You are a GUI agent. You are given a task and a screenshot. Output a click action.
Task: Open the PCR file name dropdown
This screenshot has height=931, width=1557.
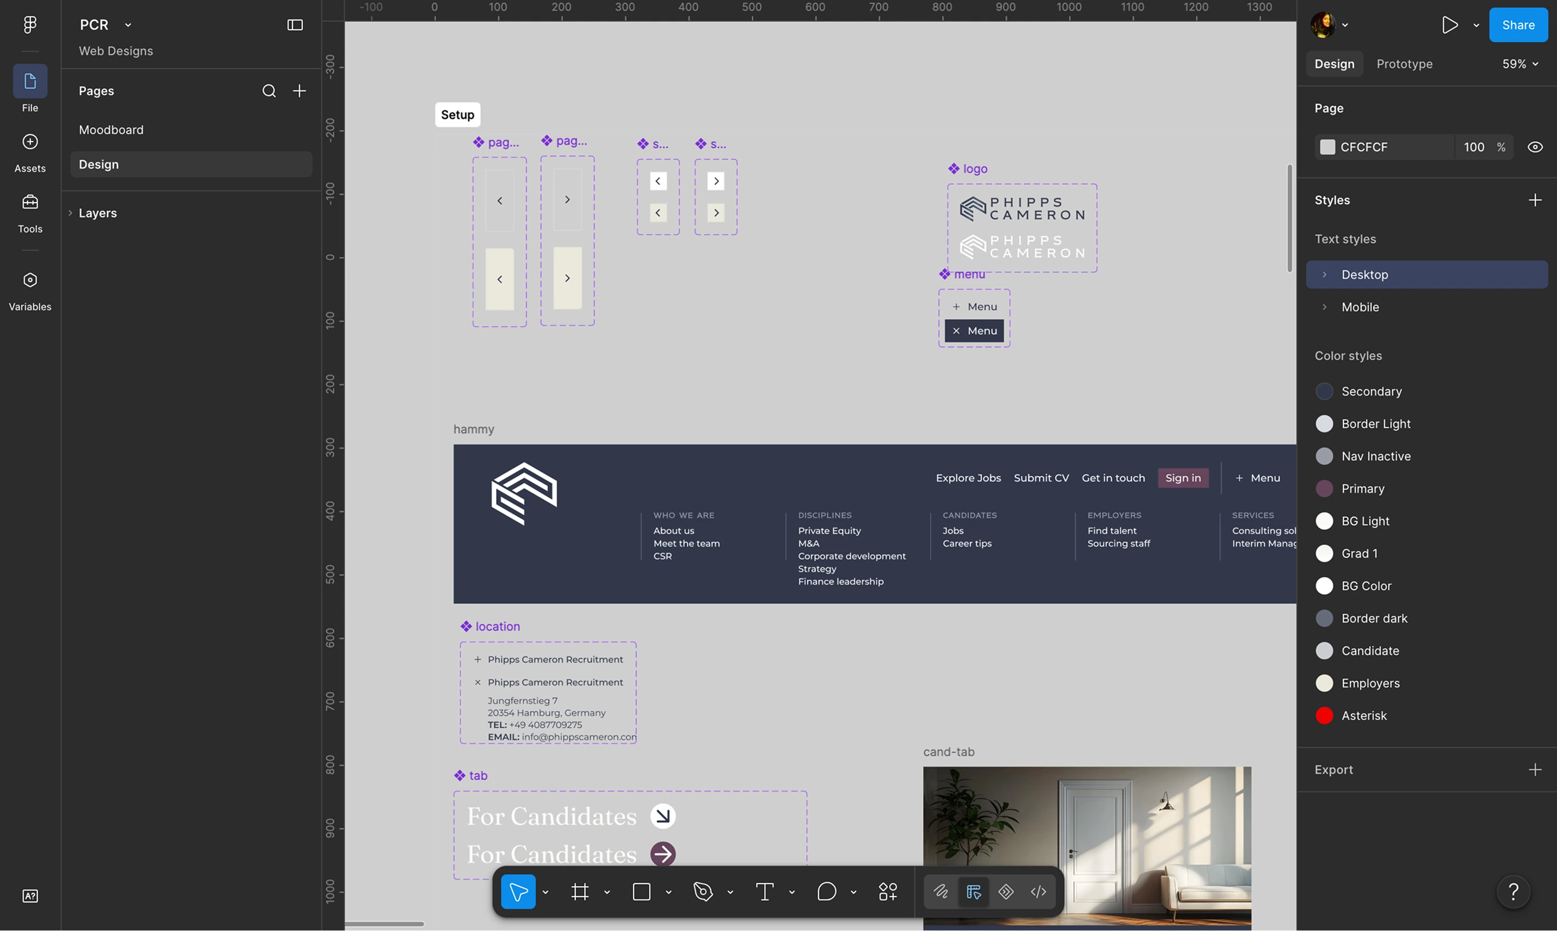128,25
